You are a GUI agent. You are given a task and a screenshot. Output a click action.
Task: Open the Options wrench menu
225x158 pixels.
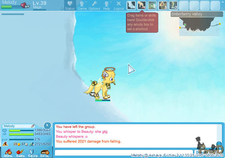[94, 5]
